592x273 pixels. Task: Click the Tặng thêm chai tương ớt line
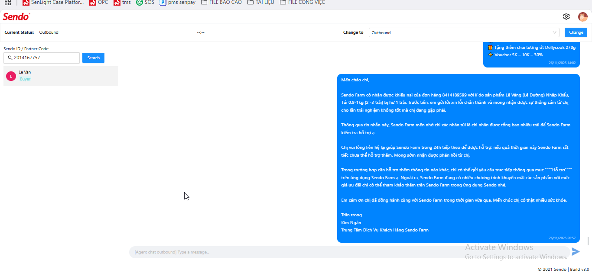point(531,47)
